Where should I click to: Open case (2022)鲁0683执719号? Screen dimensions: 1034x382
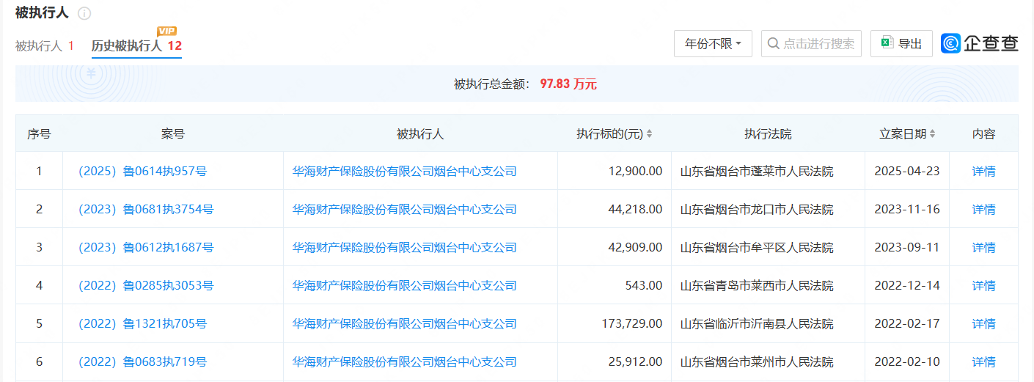[142, 362]
